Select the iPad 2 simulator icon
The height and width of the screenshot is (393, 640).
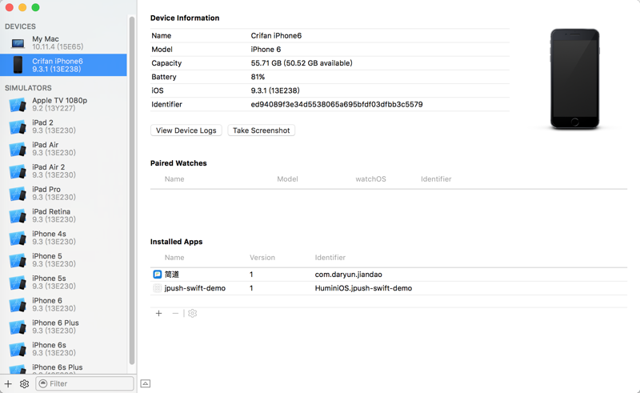(18, 126)
